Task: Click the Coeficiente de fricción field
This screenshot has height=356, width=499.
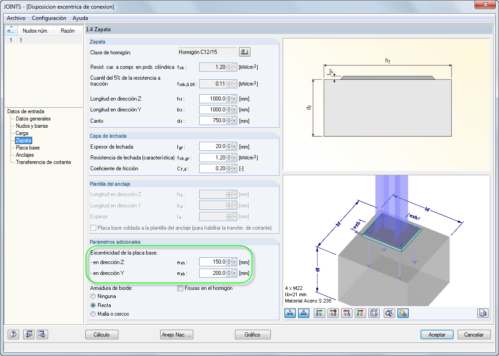Action: coord(213,168)
